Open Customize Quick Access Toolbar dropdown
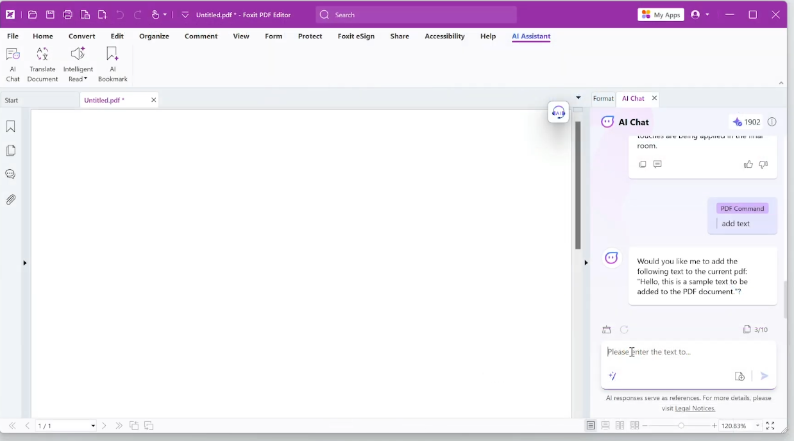794x441 pixels. (185, 15)
